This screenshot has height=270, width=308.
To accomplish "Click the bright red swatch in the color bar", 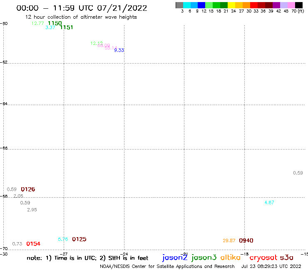I will (x=254, y=5).
